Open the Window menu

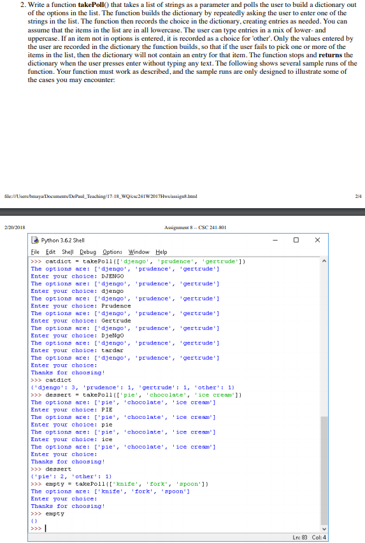139,251
